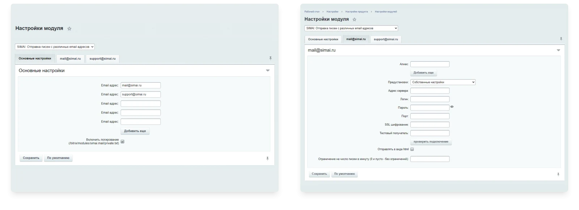
Task: Open Основные настройки tab in right panel
Action: click(x=323, y=39)
